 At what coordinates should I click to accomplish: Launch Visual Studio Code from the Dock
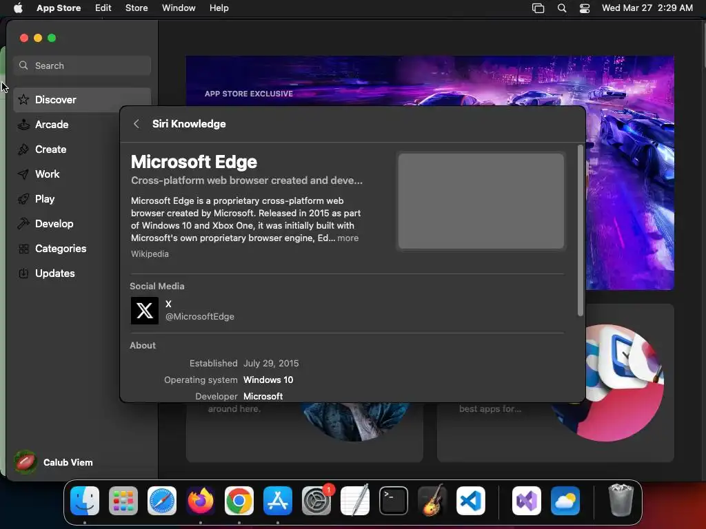471,501
